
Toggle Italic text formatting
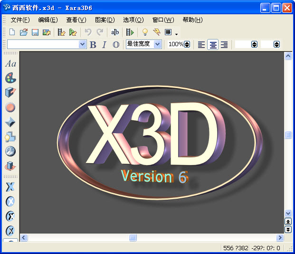coord(104,44)
